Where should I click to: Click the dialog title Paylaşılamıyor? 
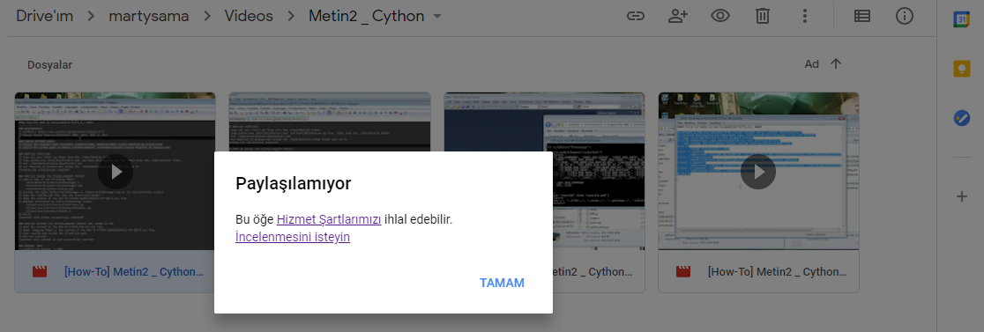[x=293, y=183]
